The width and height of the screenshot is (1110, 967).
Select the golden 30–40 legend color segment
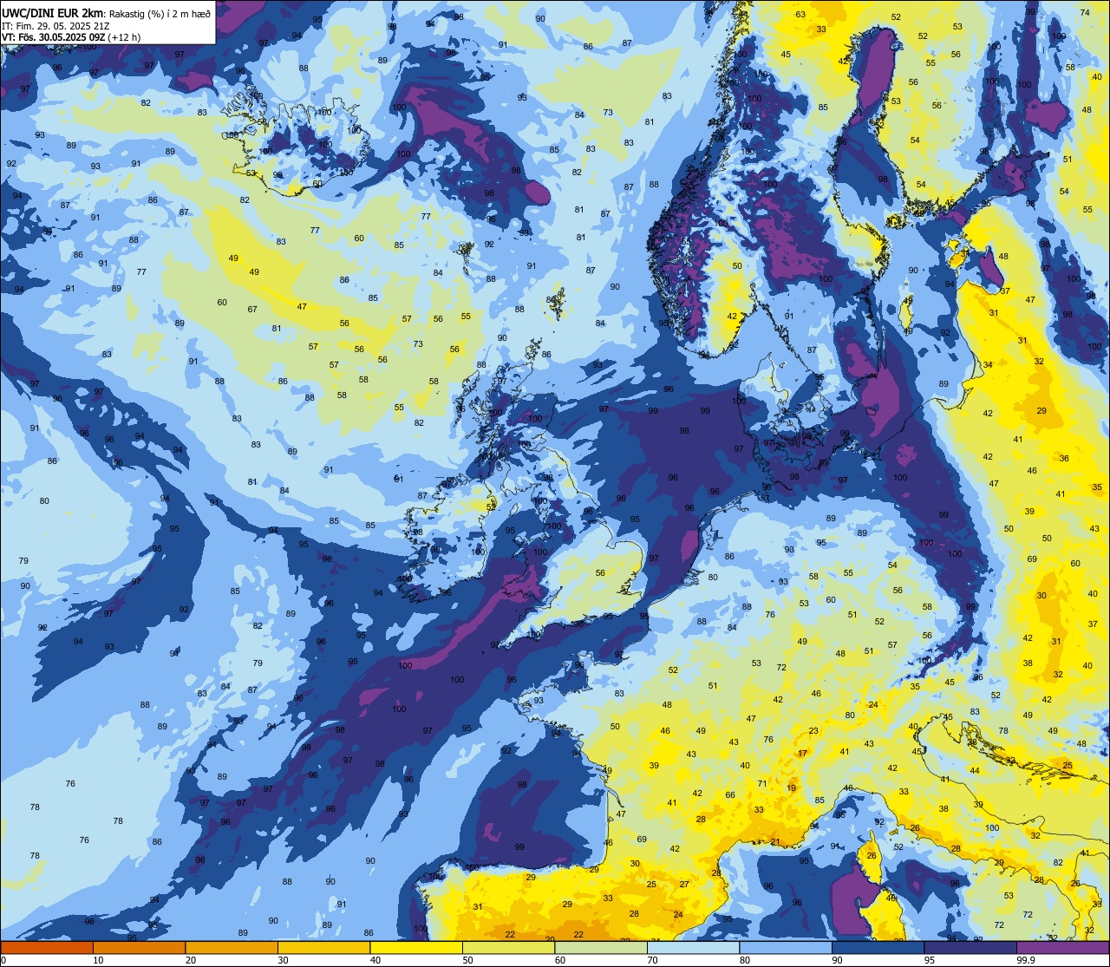pos(324,947)
